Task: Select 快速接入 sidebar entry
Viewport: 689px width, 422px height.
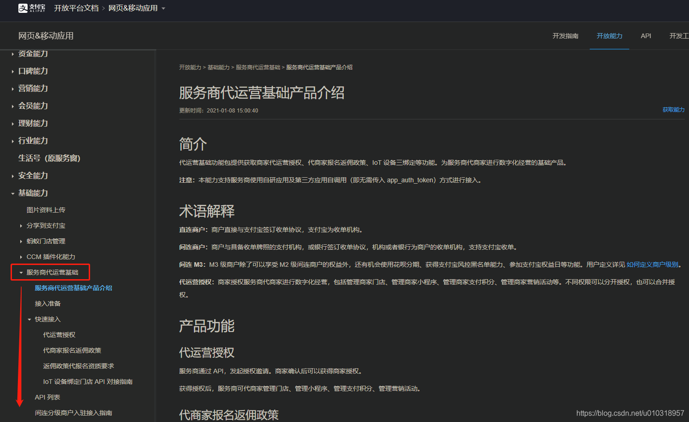Action: (48, 319)
